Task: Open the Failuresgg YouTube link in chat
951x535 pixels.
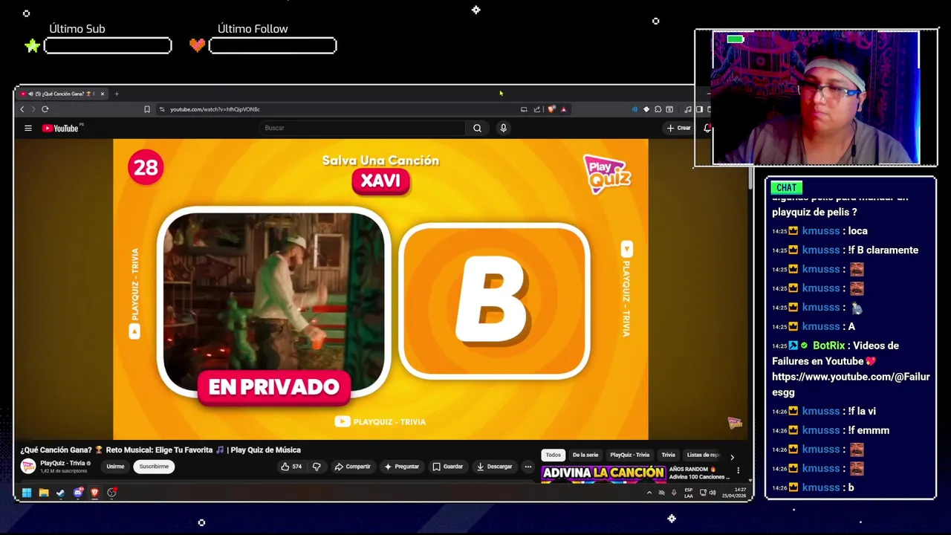Action: [851, 384]
